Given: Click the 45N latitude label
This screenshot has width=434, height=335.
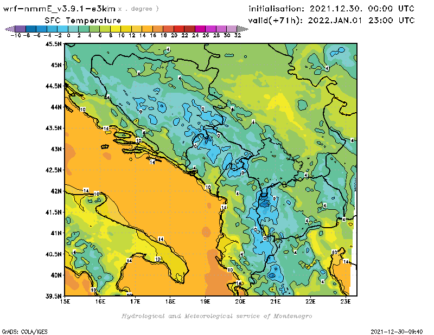Looking at the screenshot, I should [56, 65].
